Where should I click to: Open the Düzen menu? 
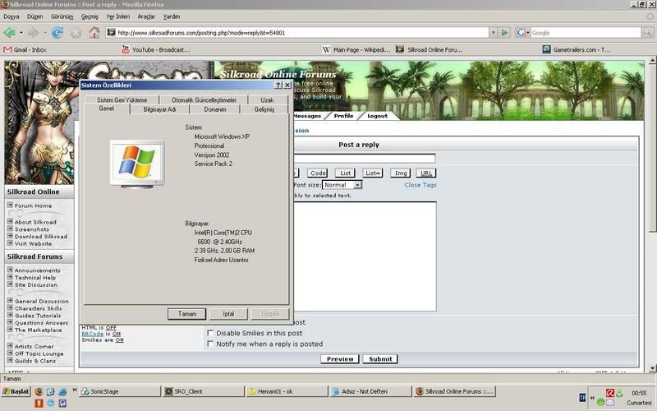(x=34, y=16)
